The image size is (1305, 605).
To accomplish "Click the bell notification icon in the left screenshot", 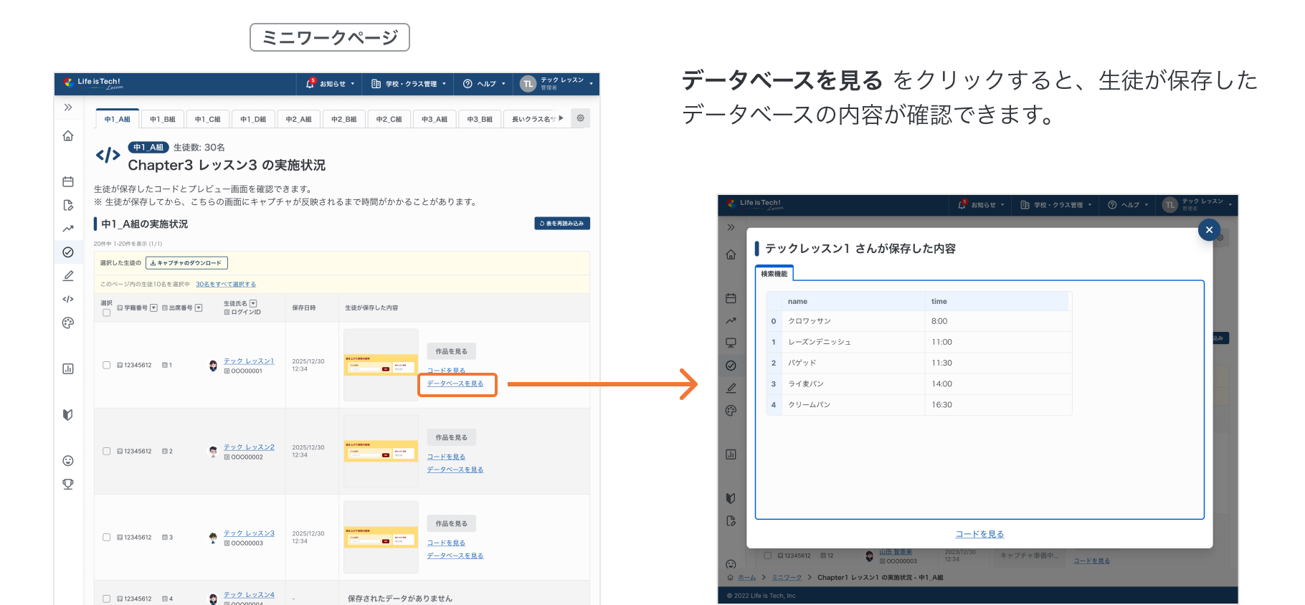I will pyautogui.click(x=310, y=83).
